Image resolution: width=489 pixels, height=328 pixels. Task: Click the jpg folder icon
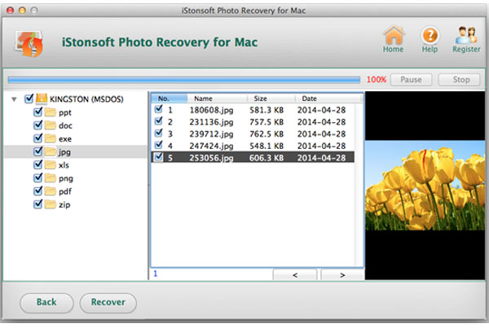[x=51, y=152]
